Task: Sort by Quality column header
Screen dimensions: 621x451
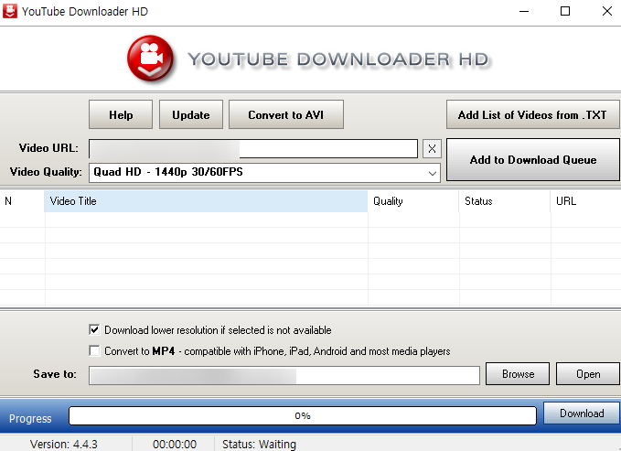Action: (413, 201)
